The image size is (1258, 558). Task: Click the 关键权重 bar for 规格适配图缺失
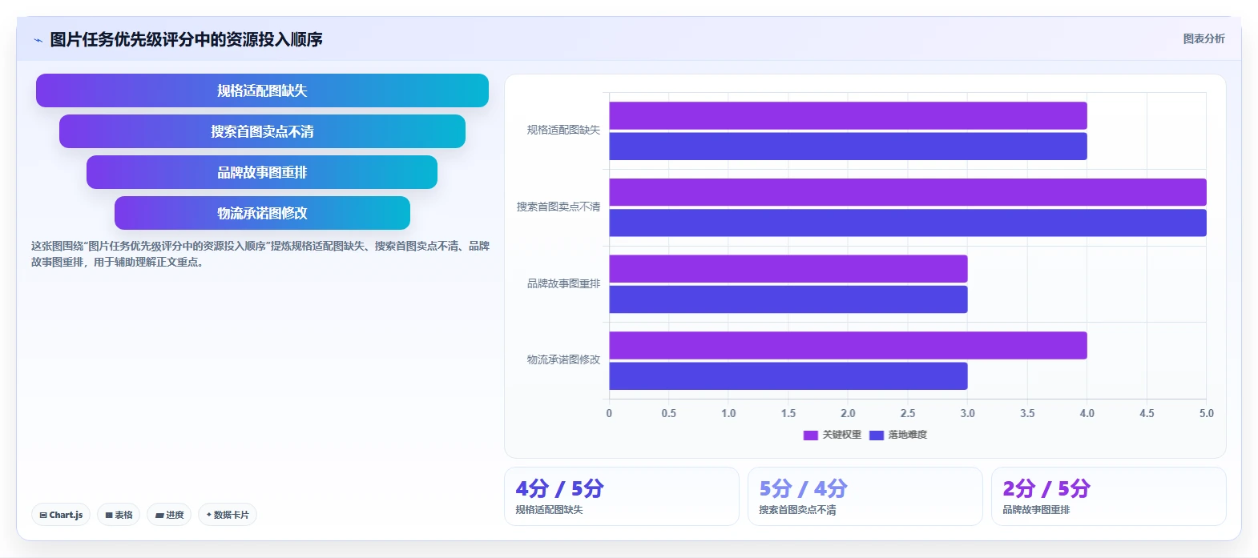[848, 115]
